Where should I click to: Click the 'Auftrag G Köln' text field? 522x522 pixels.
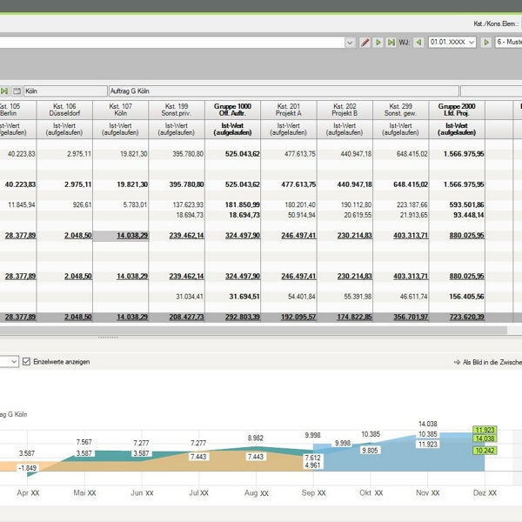click(283, 90)
